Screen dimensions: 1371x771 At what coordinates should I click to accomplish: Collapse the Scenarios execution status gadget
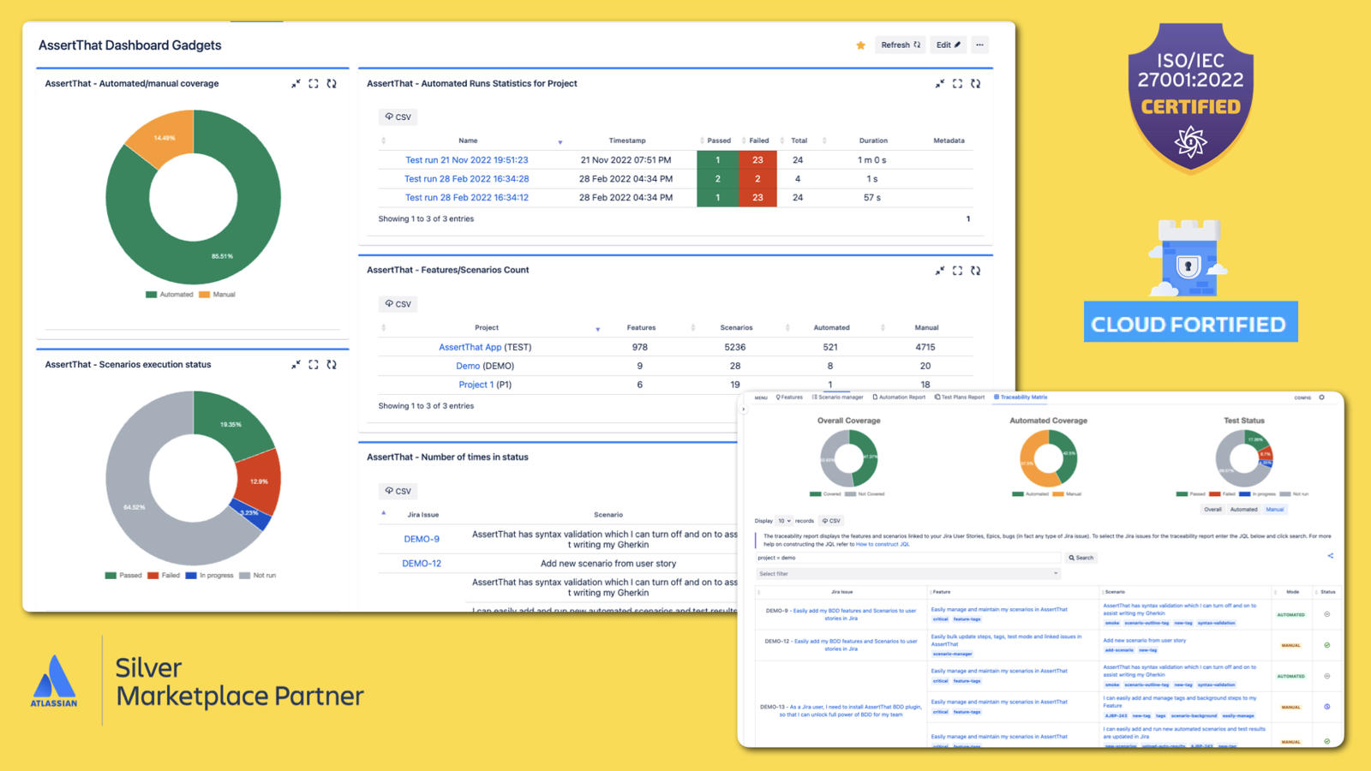coord(296,364)
